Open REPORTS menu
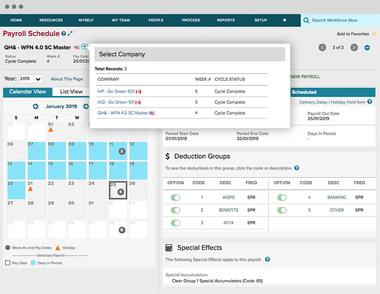 pos(226,20)
